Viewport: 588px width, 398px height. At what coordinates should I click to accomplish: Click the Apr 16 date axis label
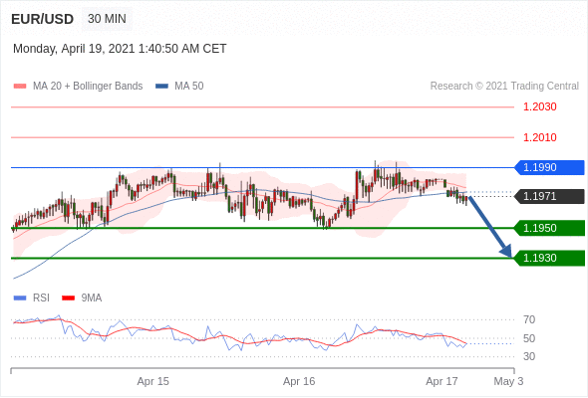pyautogui.click(x=299, y=381)
